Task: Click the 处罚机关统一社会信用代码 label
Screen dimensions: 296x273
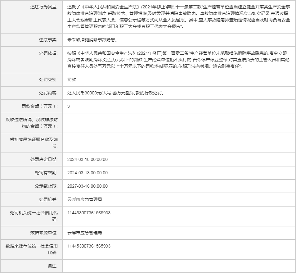Action: tap(34, 216)
